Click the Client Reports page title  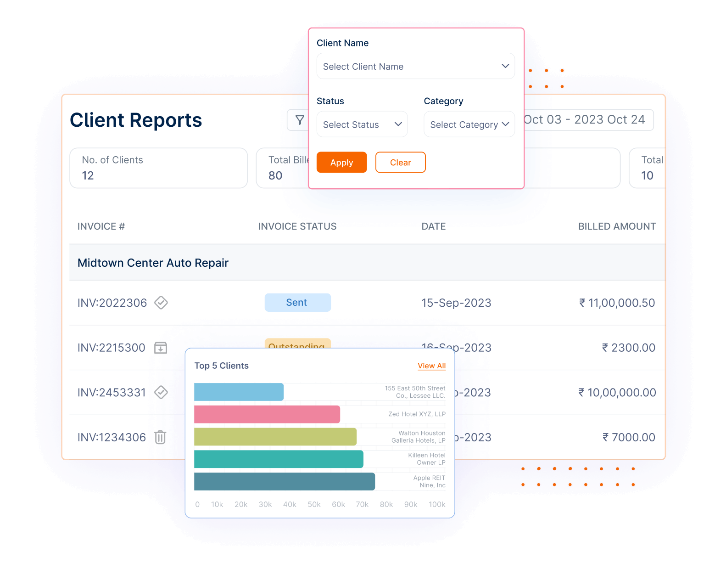coord(136,120)
